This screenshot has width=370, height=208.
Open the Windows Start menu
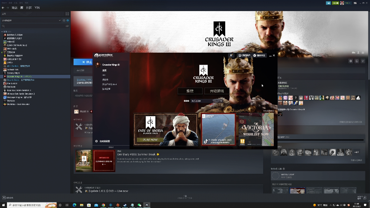[x=3, y=205]
